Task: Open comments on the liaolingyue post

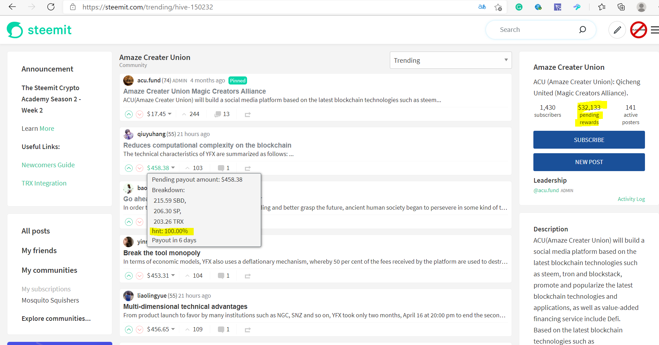Action: 224,329
